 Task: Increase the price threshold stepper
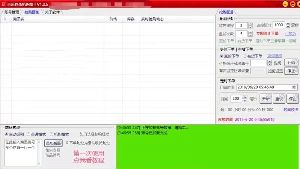click(270, 62)
